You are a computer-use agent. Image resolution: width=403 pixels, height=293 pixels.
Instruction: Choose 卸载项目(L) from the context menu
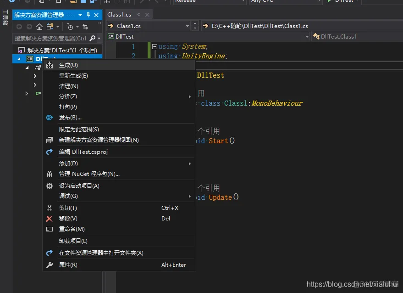(119, 241)
